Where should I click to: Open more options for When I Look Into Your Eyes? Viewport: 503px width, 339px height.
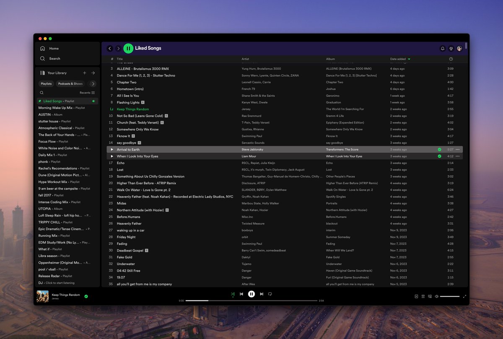click(x=458, y=156)
